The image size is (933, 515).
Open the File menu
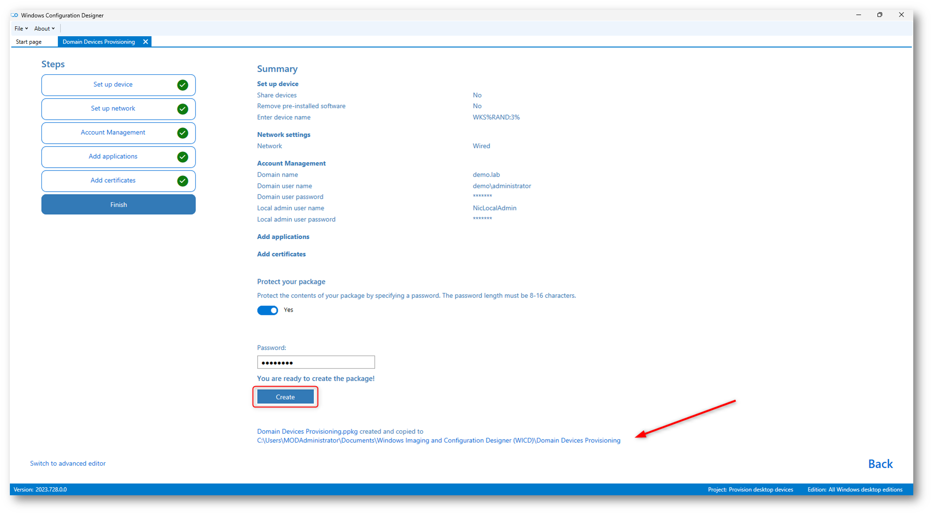point(21,29)
